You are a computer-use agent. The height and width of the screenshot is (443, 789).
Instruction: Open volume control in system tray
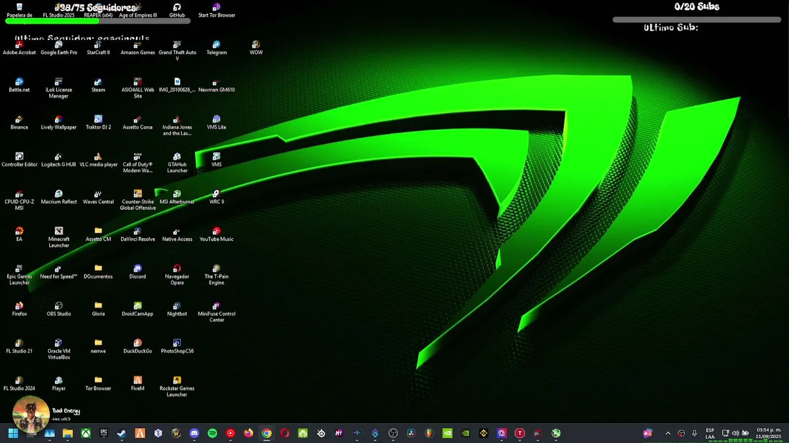coord(735,433)
